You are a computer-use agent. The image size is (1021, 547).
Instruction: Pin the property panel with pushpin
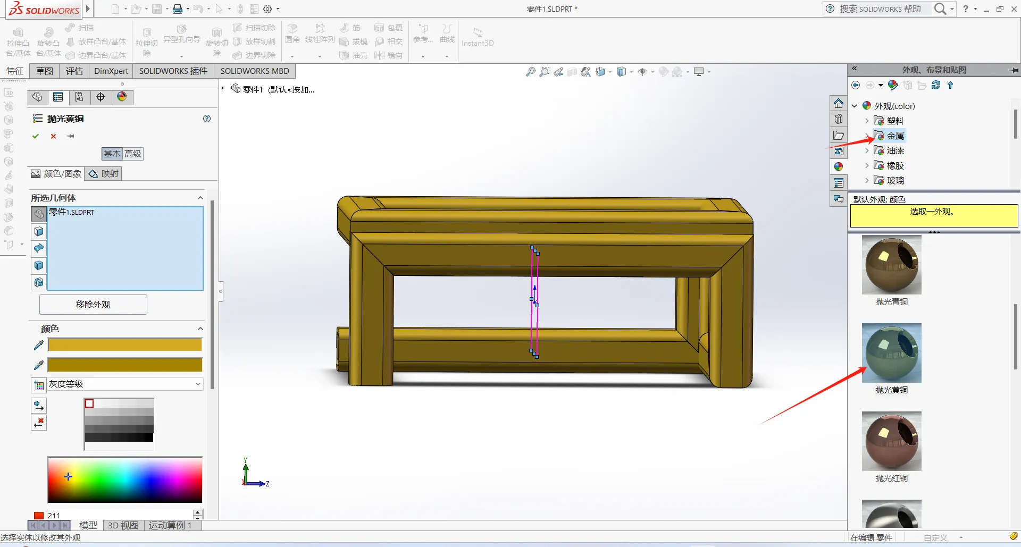[70, 136]
